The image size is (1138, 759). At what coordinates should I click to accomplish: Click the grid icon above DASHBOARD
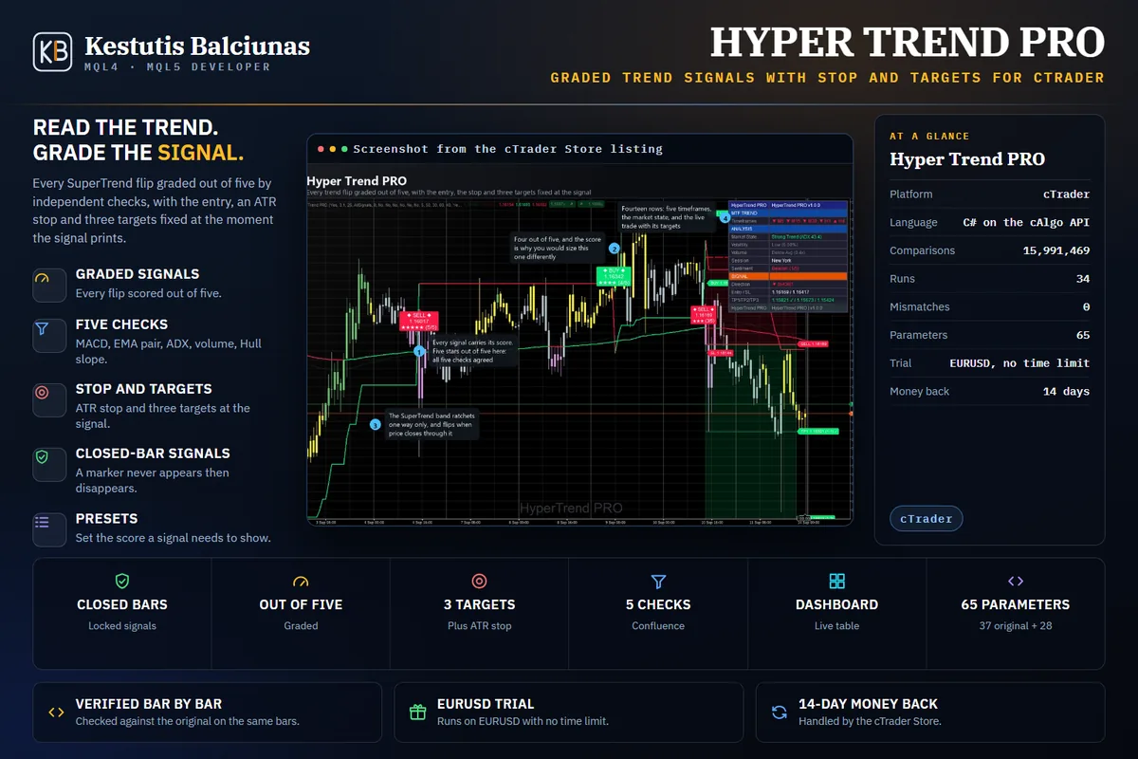[x=836, y=581]
